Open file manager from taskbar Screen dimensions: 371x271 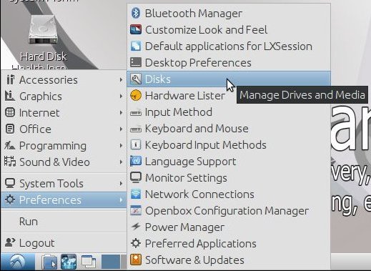49,262
